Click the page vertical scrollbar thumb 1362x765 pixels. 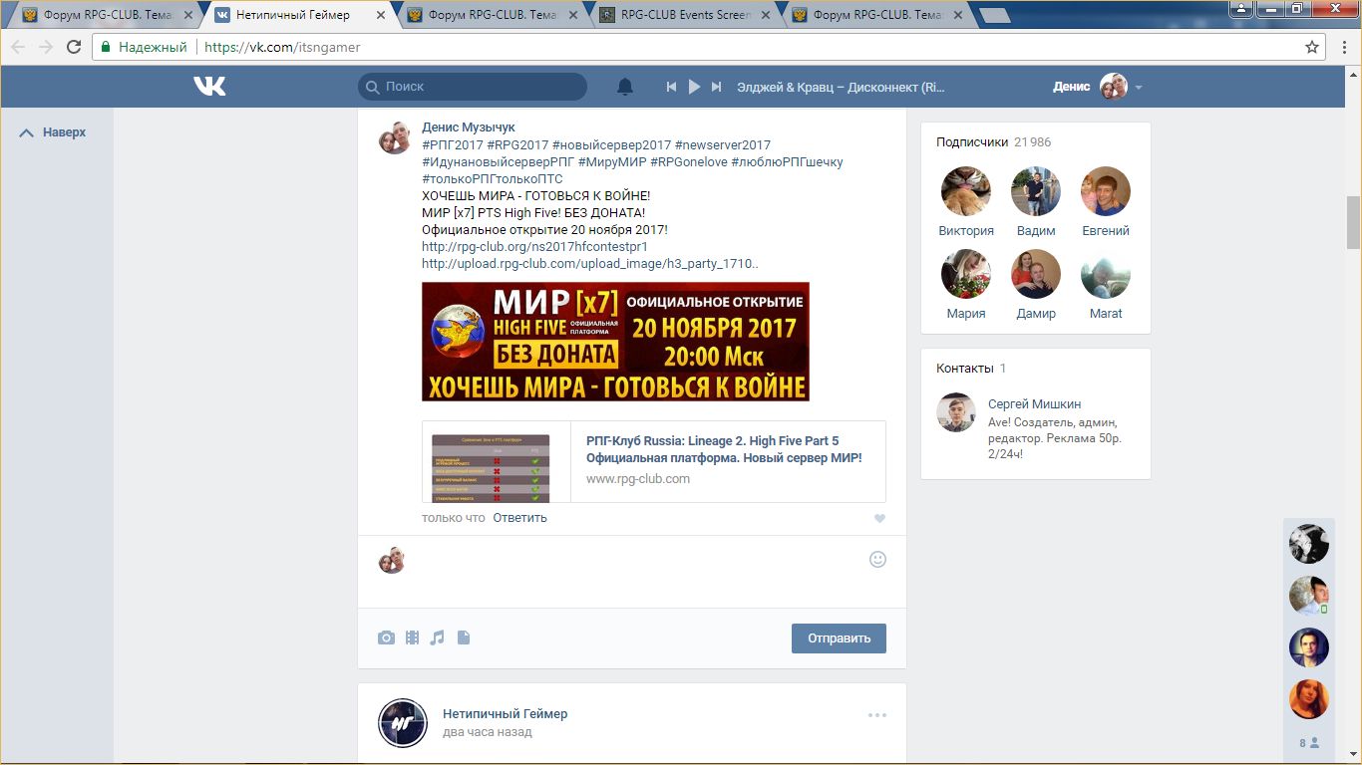pos(1353,222)
